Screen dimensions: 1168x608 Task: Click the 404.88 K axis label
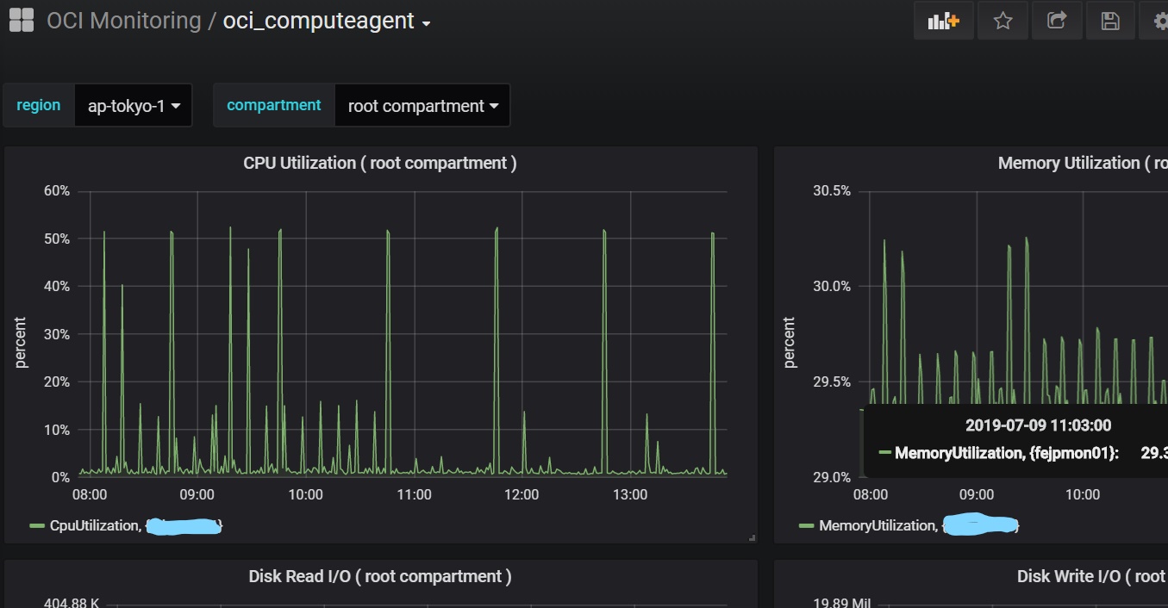72,602
